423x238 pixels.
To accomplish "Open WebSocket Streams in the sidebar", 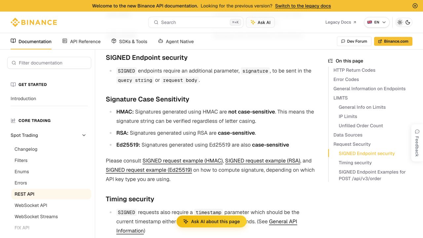I will [36, 217].
